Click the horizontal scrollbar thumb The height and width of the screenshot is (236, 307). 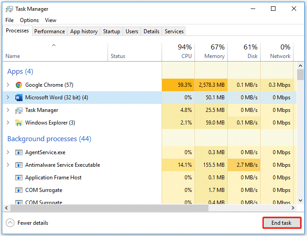[109, 208]
